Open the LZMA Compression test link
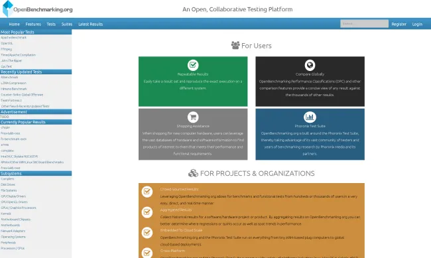This screenshot has height=258, width=431. pos(13,83)
